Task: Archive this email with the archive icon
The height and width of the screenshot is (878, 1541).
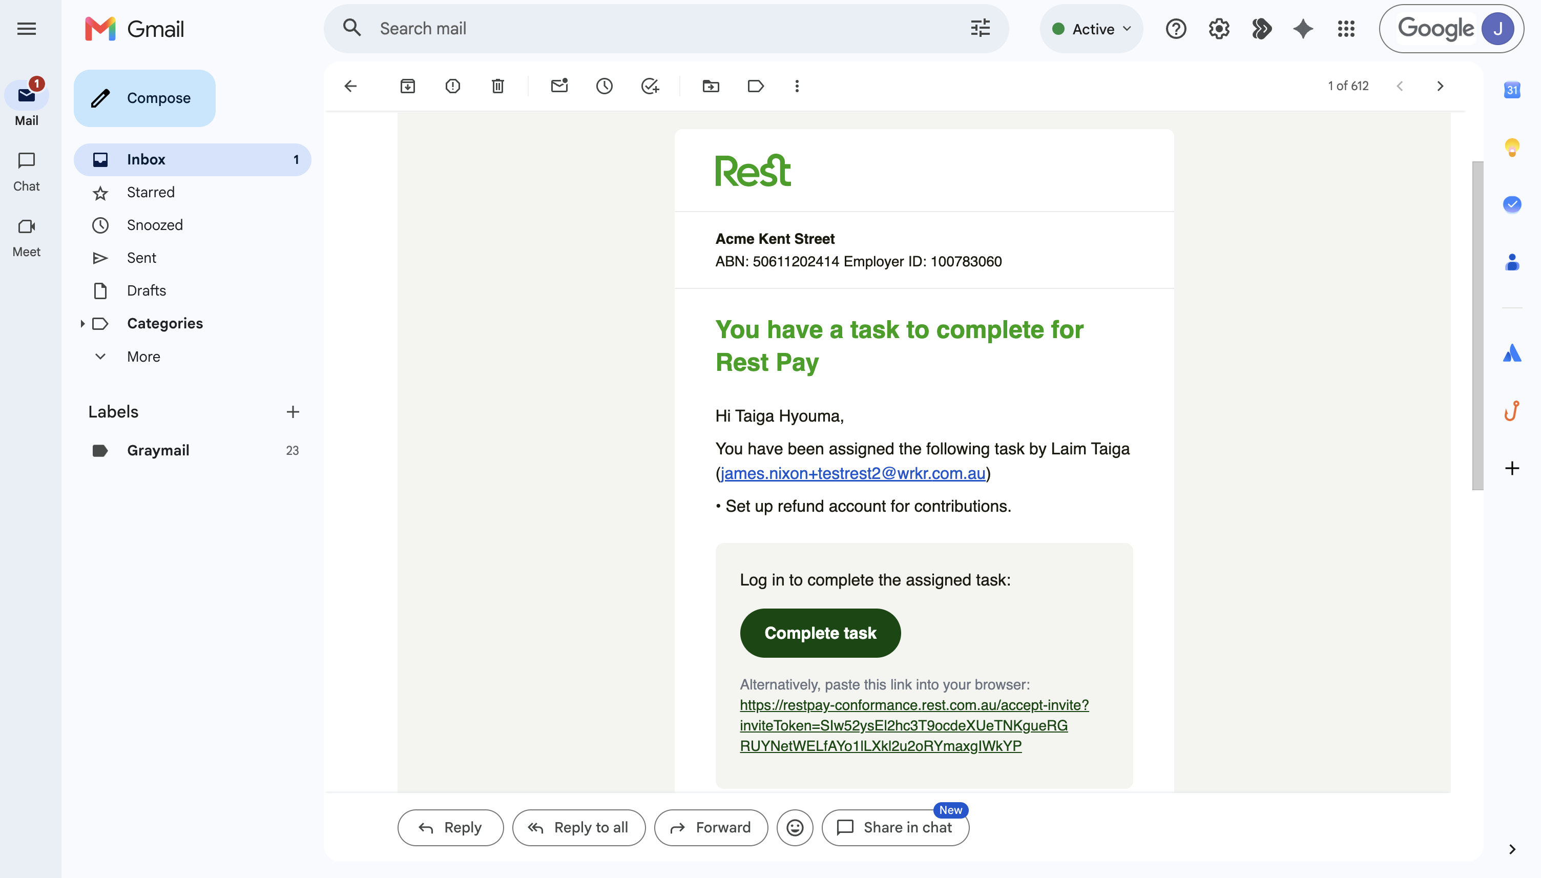Action: click(x=408, y=86)
